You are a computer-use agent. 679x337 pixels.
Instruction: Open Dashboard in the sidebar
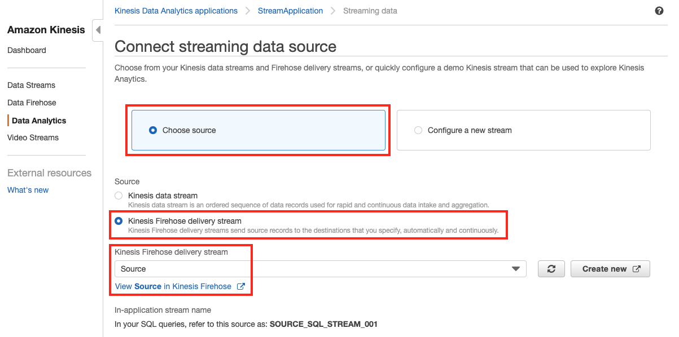(27, 50)
